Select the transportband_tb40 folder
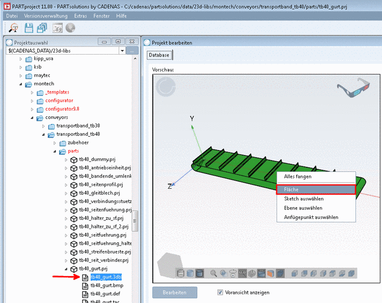 (78, 135)
